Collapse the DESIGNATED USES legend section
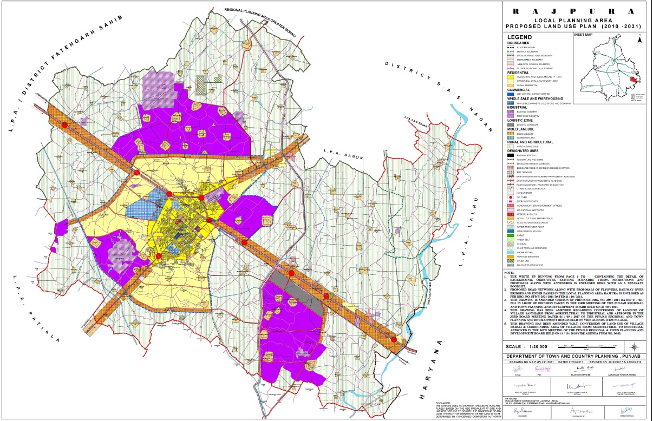Image resolution: width=653 pixels, height=421 pixels. 523,150
